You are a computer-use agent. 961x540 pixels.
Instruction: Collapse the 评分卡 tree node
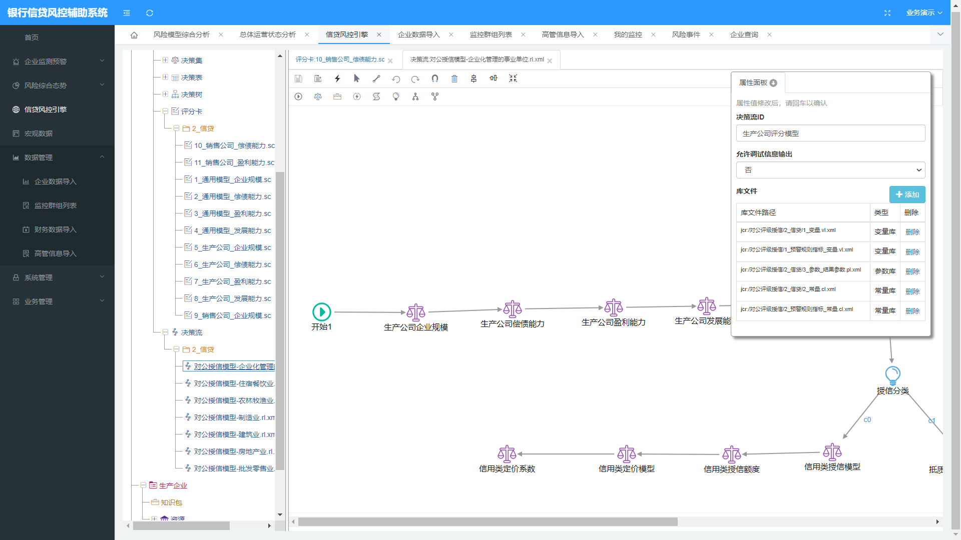click(165, 111)
